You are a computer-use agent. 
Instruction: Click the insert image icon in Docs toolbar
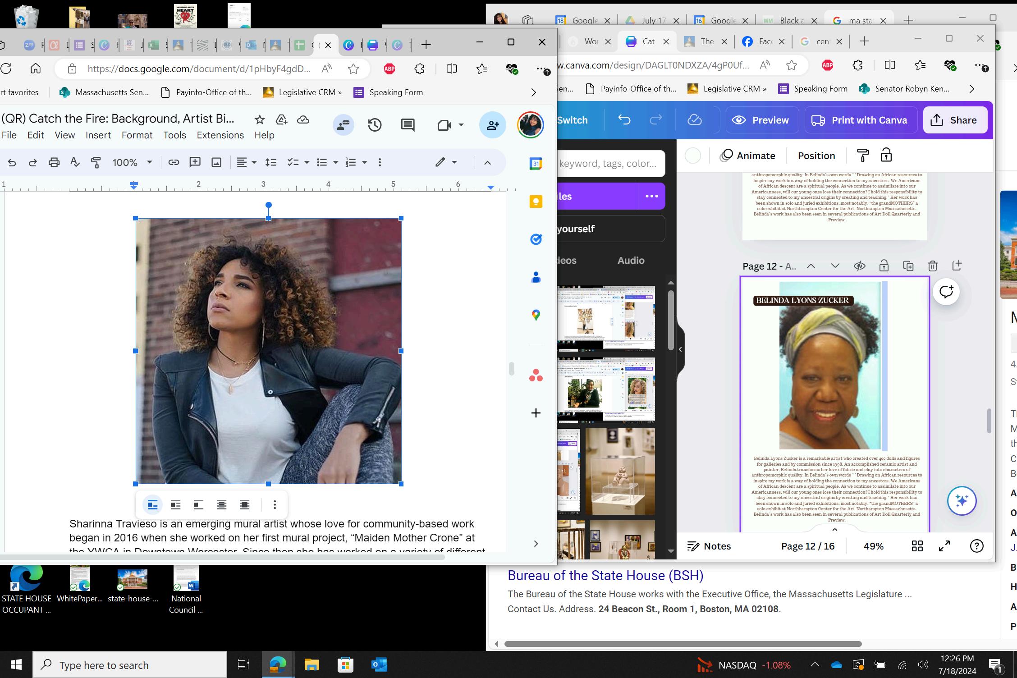[216, 162]
